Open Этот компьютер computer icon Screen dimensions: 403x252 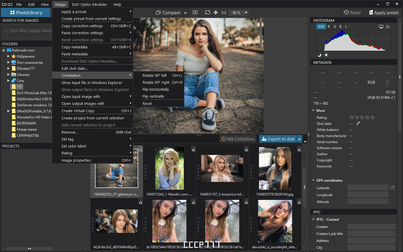coord(13,63)
